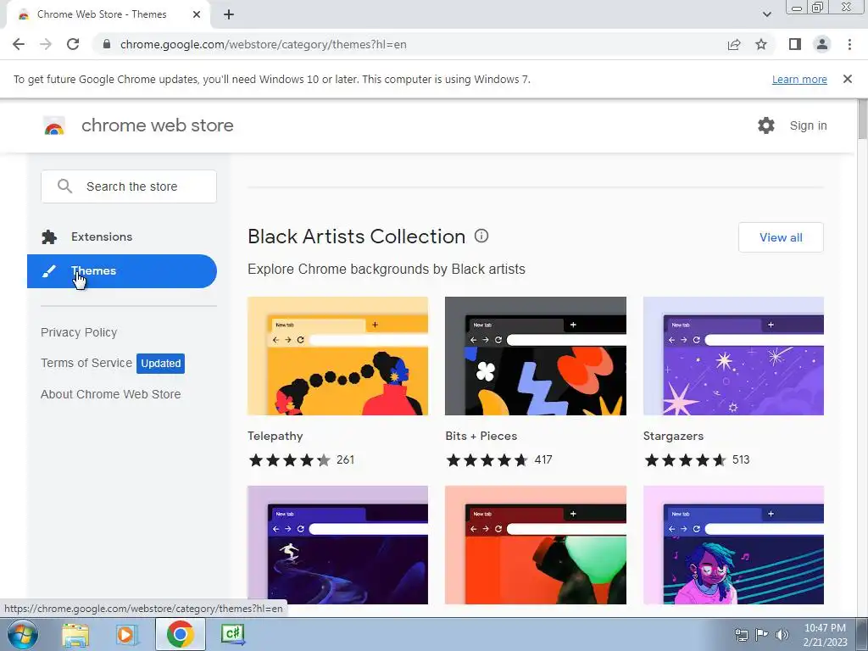Click the browser forward arrow
Image resolution: width=868 pixels, height=651 pixels.
[46, 44]
